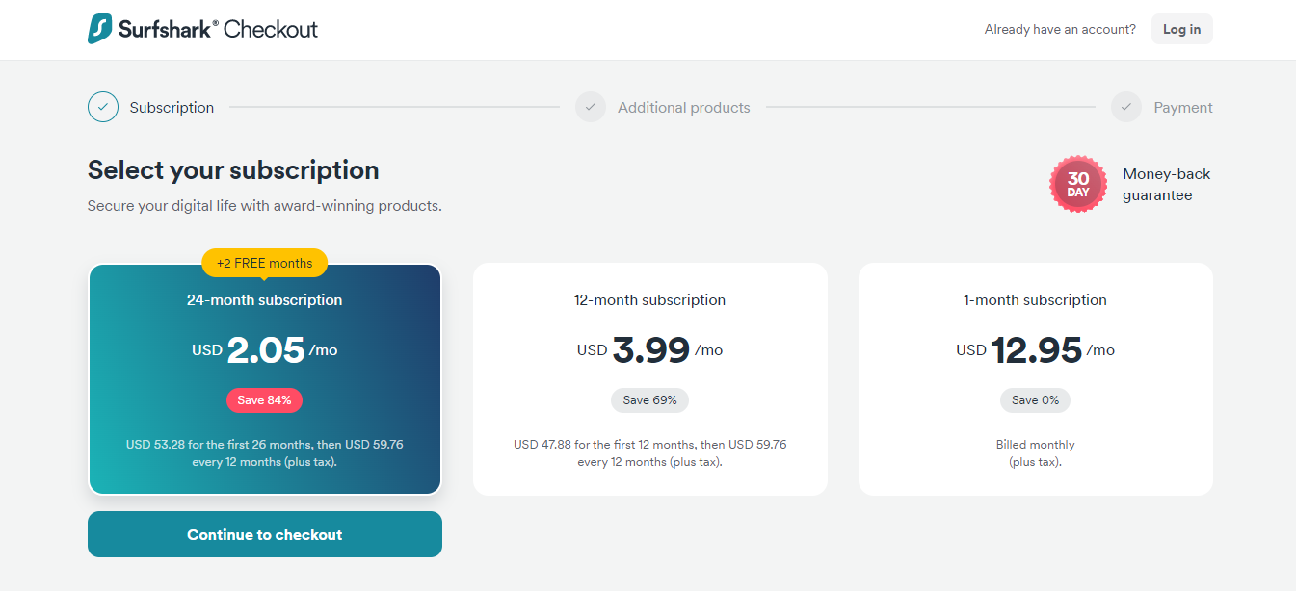Click the Payment step checkmark icon
Screen dimensions: 1296x591
[x=1126, y=107]
